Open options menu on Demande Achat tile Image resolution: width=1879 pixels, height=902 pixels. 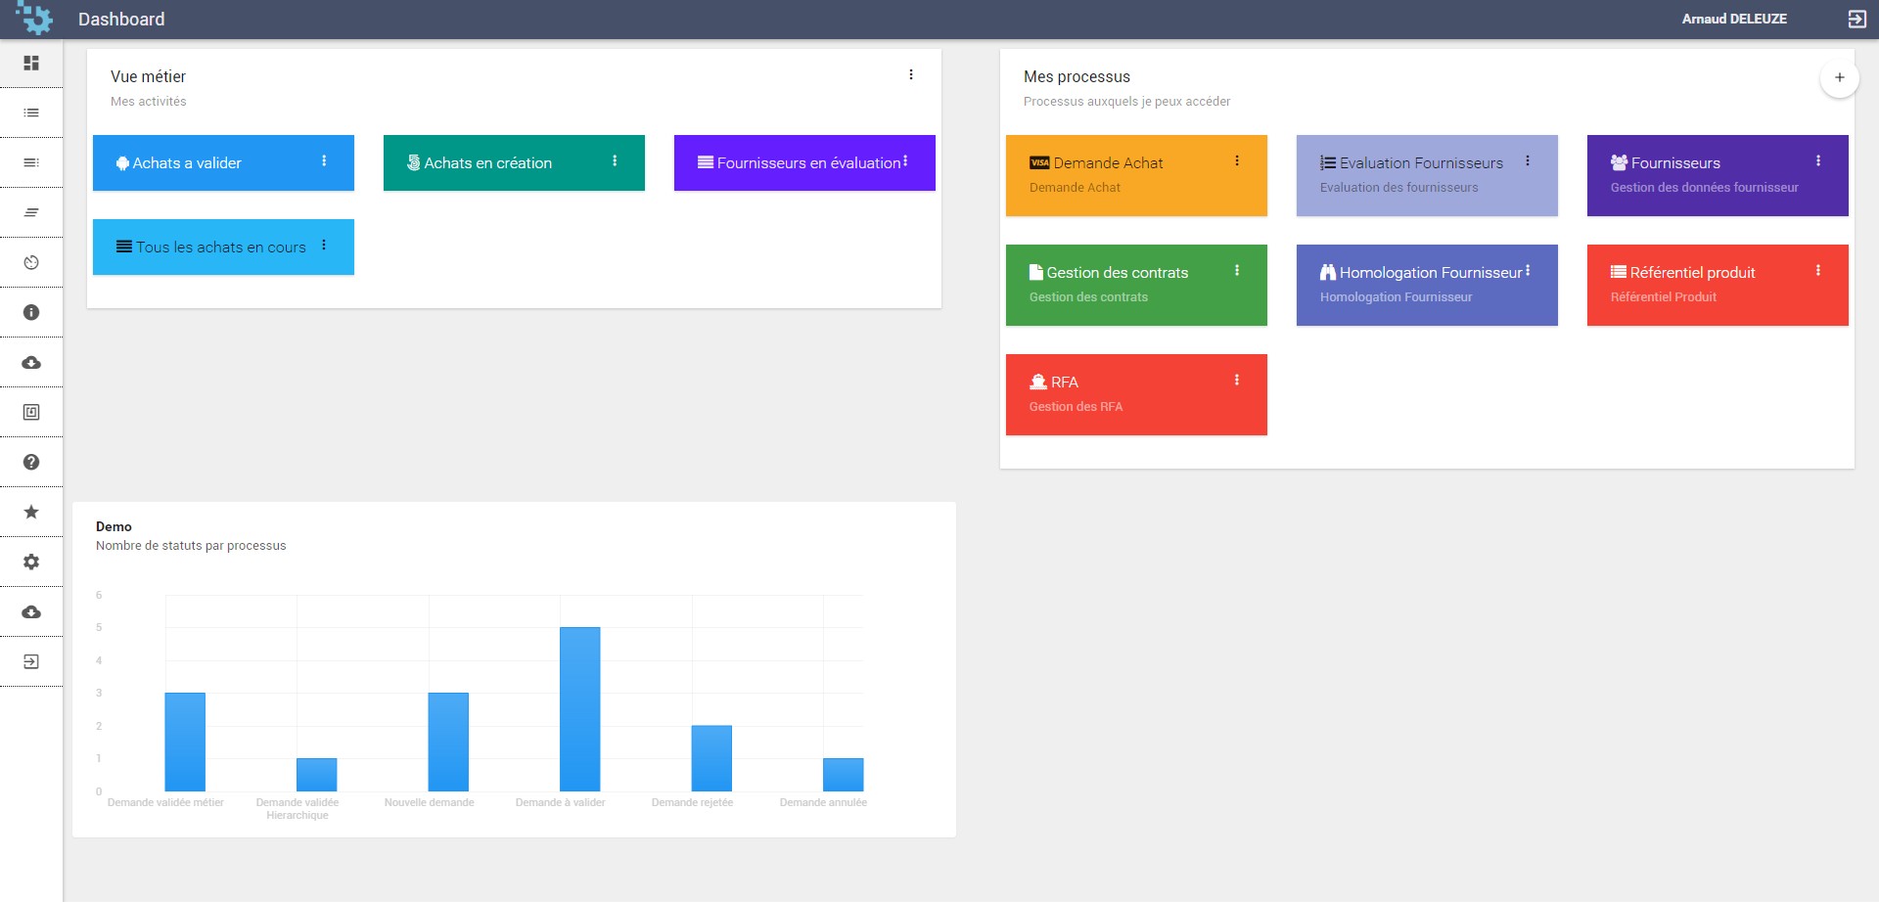click(x=1237, y=160)
